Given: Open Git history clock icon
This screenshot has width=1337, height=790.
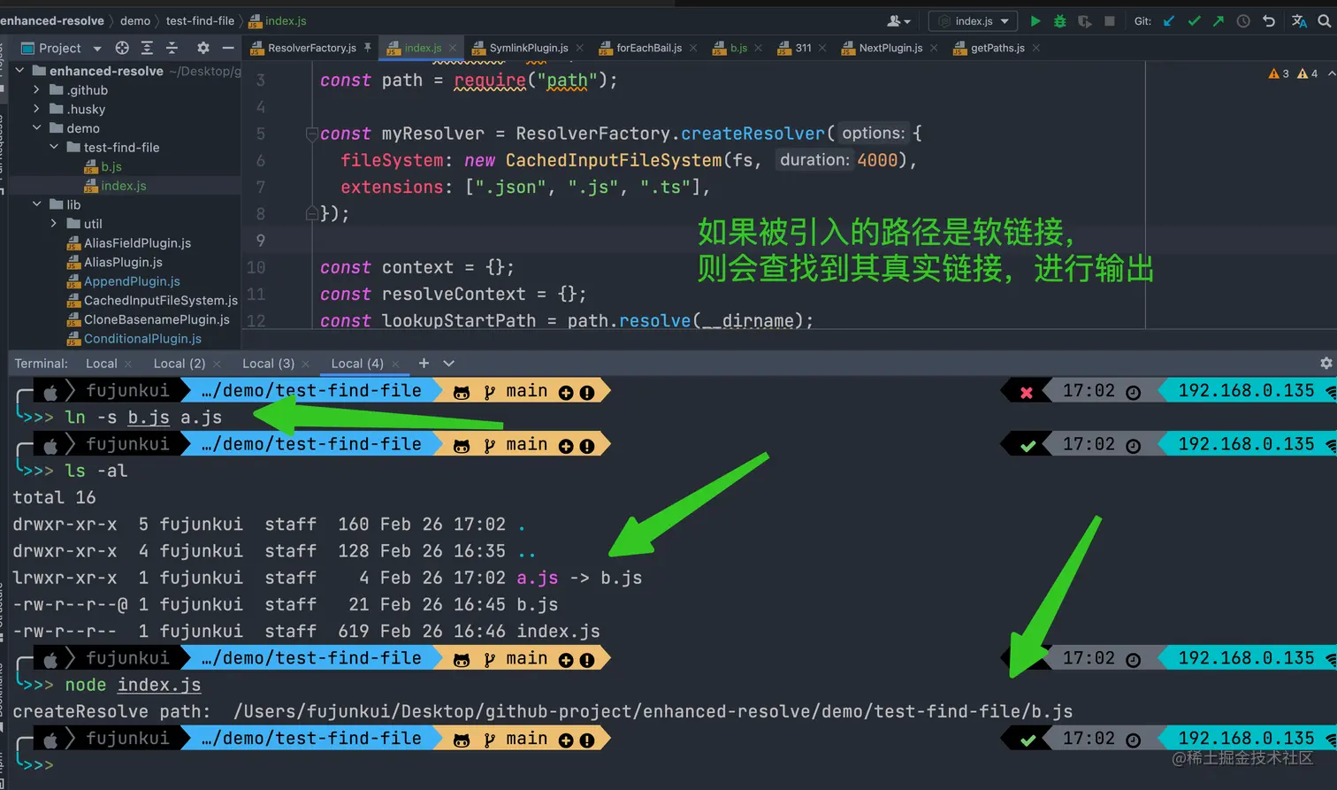Looking at the screenshot, I should [1243, 21].
